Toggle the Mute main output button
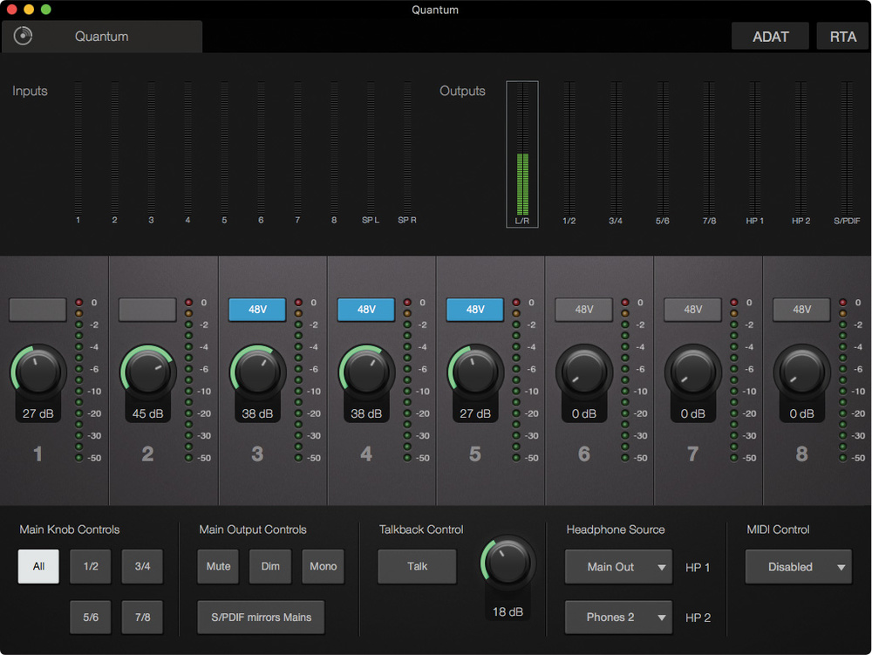The width and height of the screenshot is (872, 655). point(218,567)
